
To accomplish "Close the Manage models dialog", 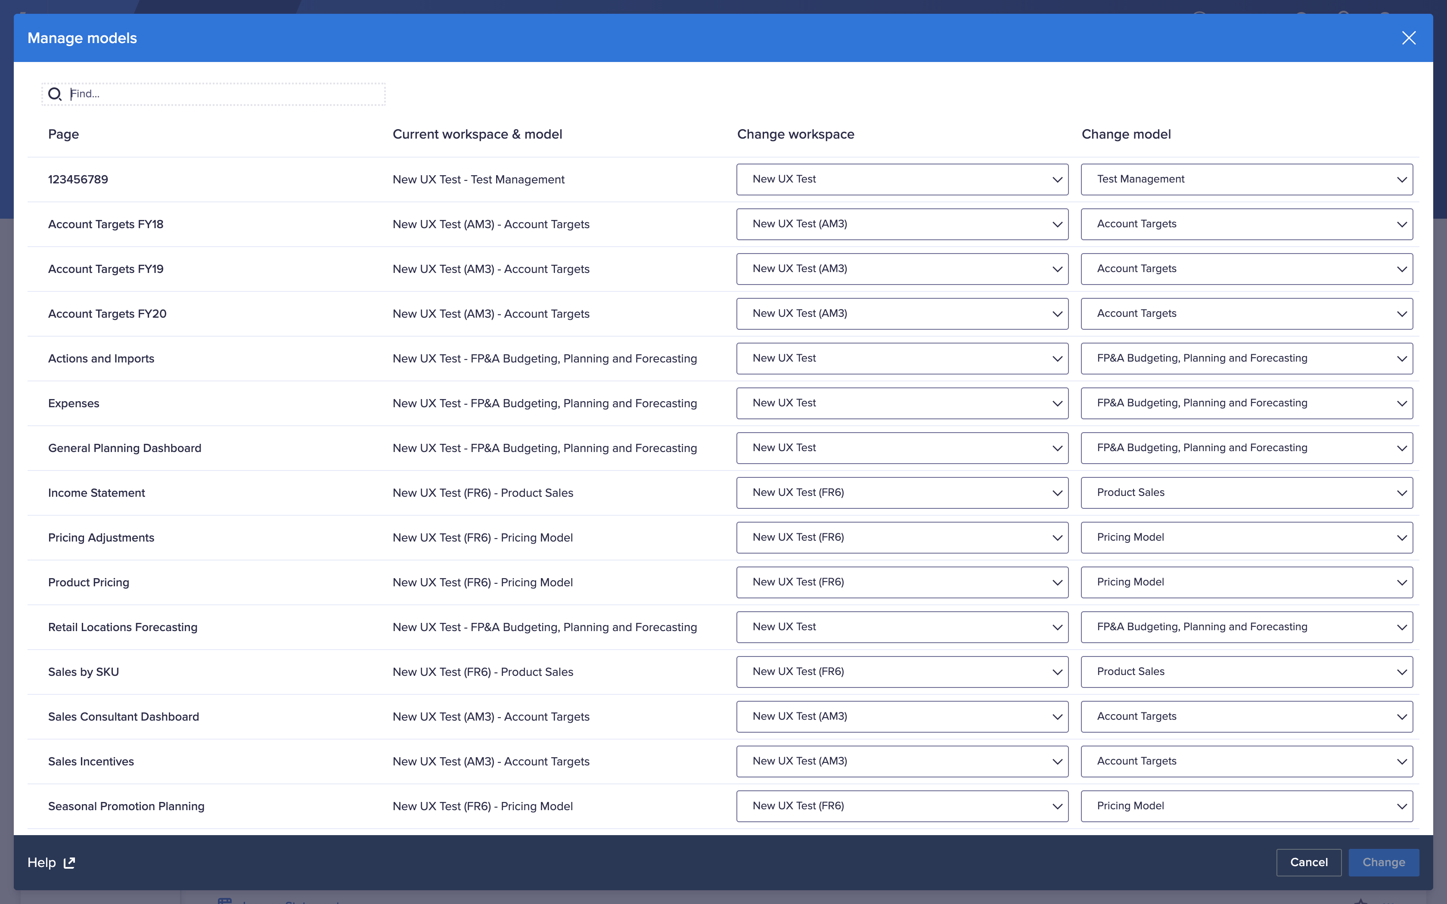I will 1409,38.
